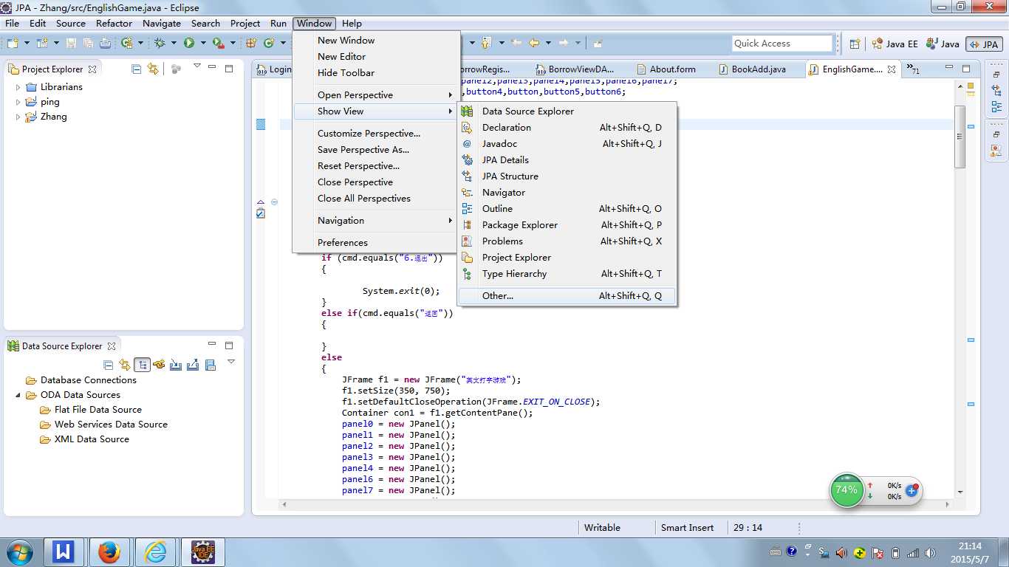
Task: Switch to the Java perspective
Action: click(x=943, y=44)
